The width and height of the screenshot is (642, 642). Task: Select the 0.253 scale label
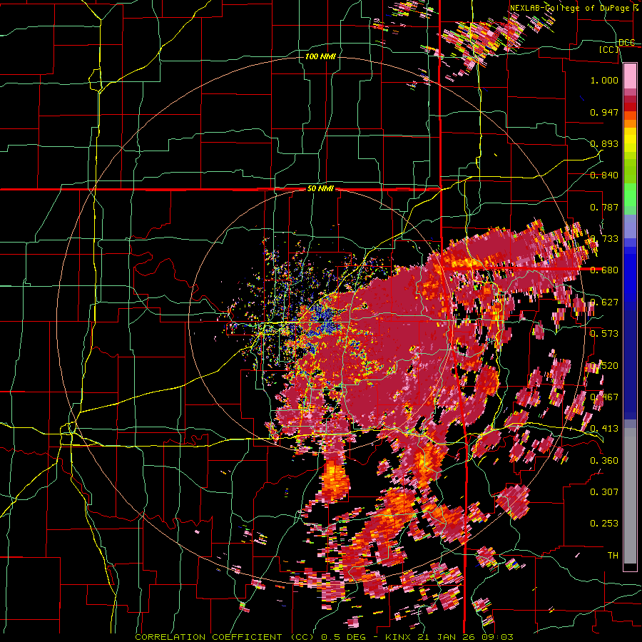point(604,524)
